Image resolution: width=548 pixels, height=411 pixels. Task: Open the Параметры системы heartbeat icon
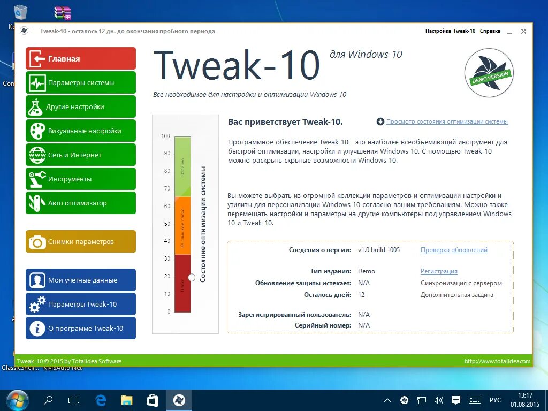click(x=37, y=83)
